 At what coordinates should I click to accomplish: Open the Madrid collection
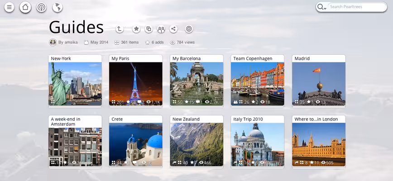(319, 81)
